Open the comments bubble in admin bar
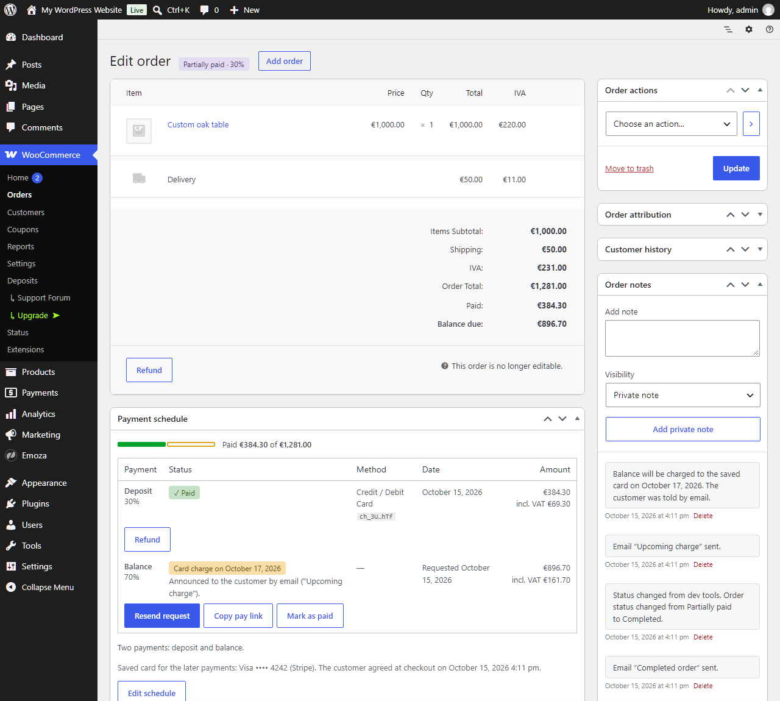The width and height of the screenshot is (780, 701). 204,10
